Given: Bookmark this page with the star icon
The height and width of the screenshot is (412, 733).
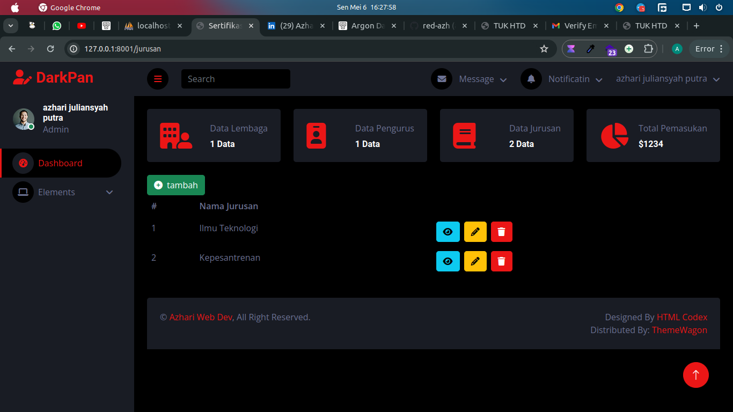Looking at the screenshot, I should [x=544, y=49].
